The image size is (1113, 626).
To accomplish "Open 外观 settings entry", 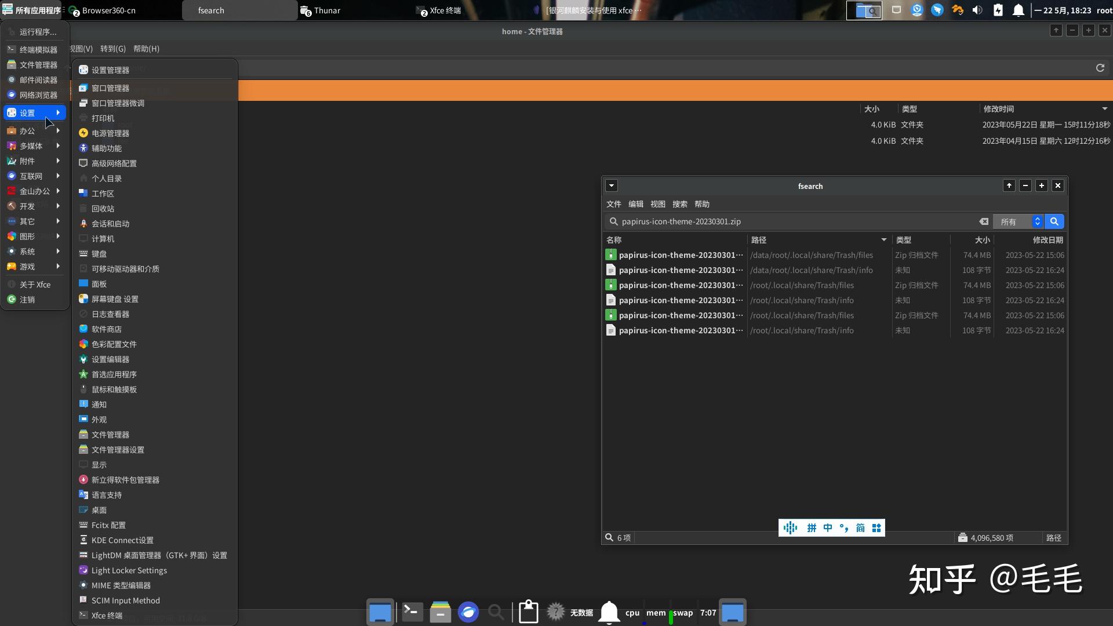I will pos(154,420).
